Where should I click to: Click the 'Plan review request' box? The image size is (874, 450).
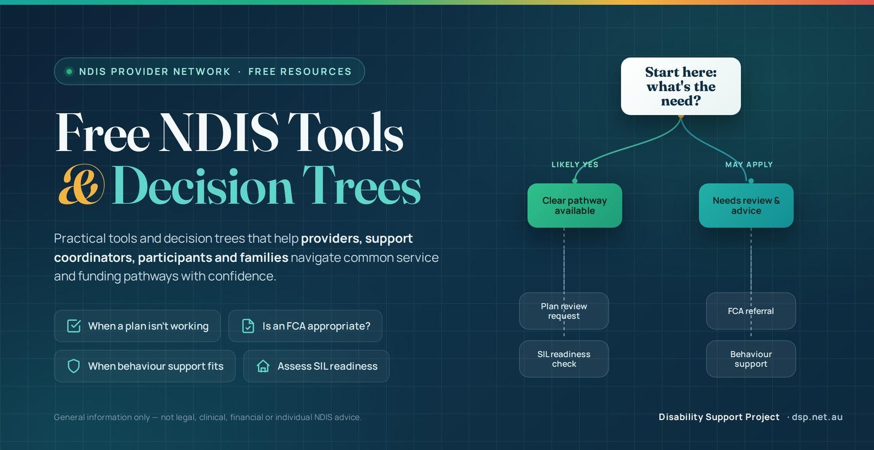coord(564,311)
